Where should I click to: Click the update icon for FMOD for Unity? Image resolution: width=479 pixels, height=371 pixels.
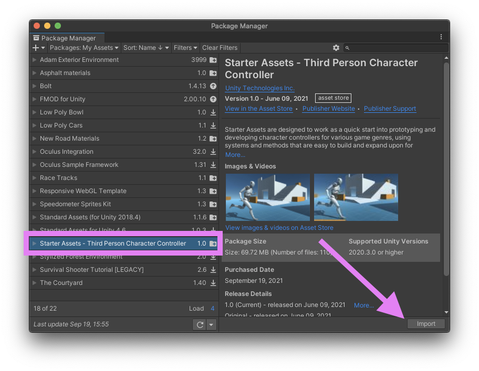pos(213,99)
